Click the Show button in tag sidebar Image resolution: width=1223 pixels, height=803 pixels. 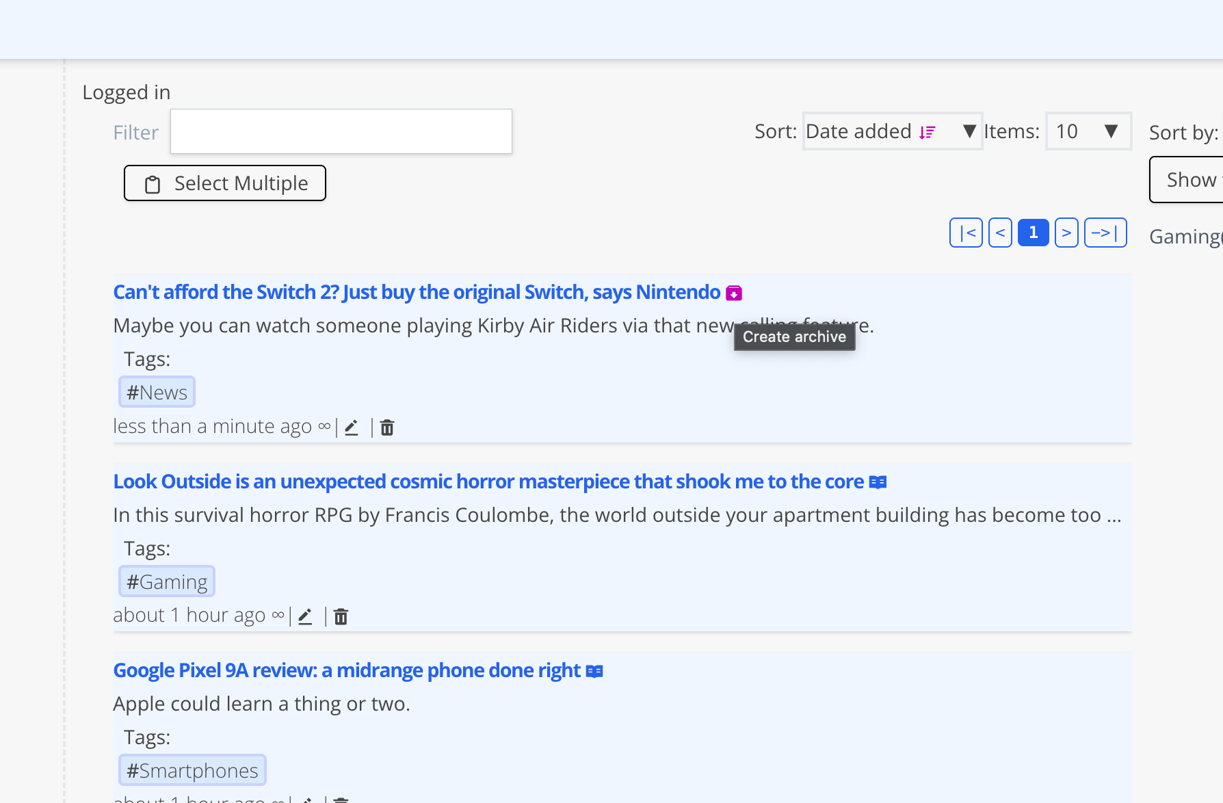pos(1187,180)
